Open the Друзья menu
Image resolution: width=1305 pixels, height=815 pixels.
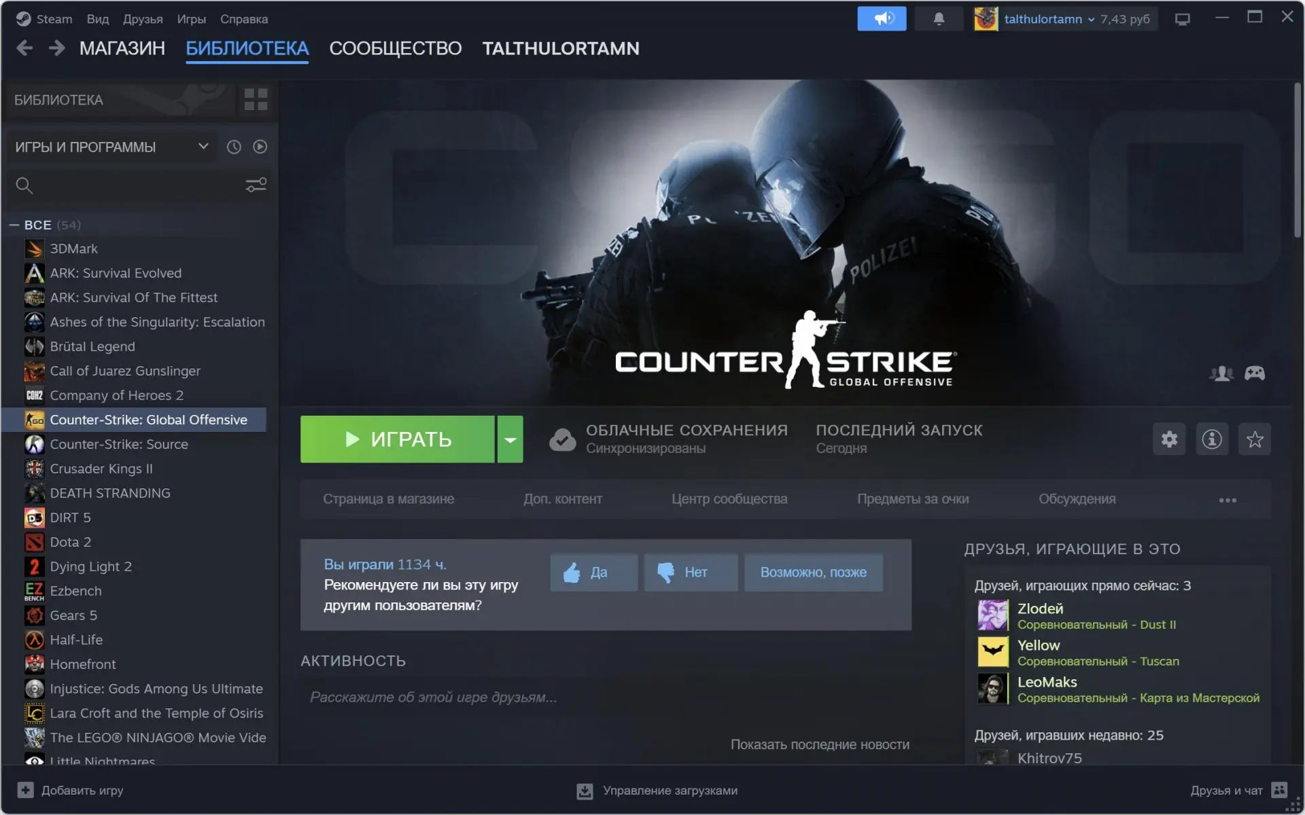[x=143, y=19]
